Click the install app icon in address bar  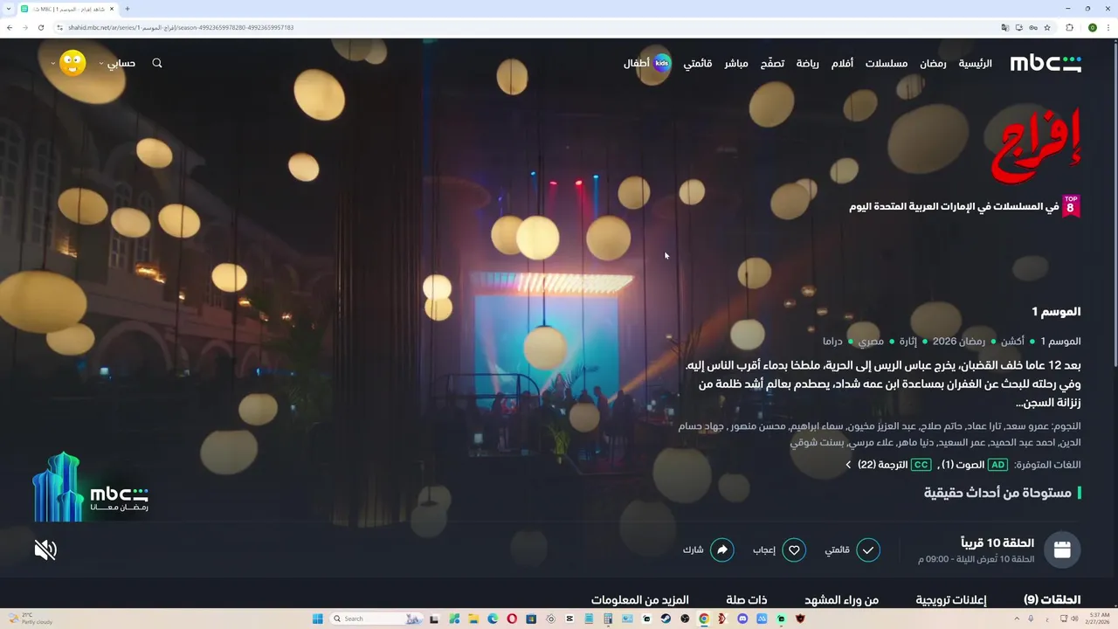1019,28
